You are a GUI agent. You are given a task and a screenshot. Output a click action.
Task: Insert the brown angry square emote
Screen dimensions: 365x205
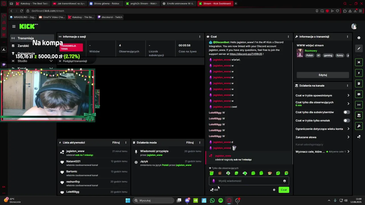(x=220, y=173)
